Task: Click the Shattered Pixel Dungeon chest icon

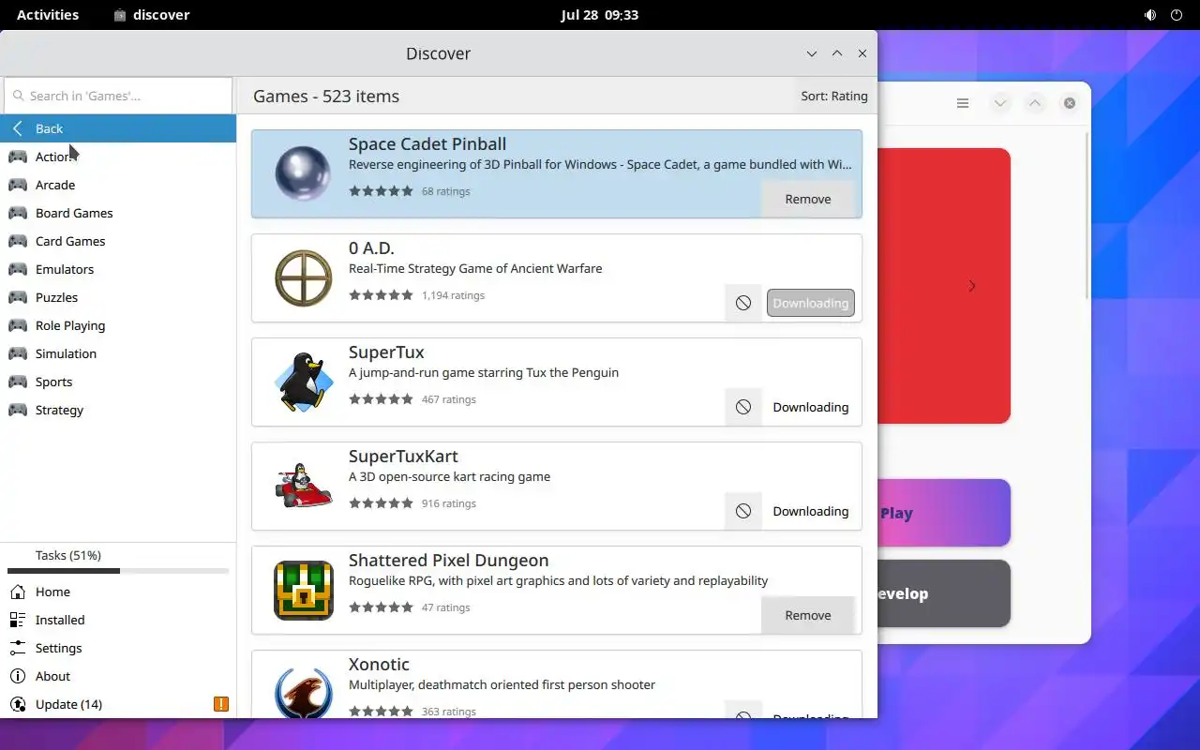Action: pyautogui.click(x=303, y=590)
